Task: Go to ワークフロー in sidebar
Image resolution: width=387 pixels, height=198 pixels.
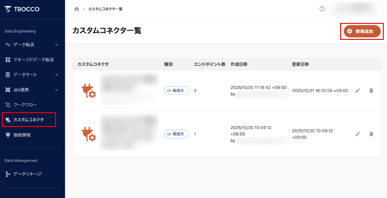Action: pos(28,105)
